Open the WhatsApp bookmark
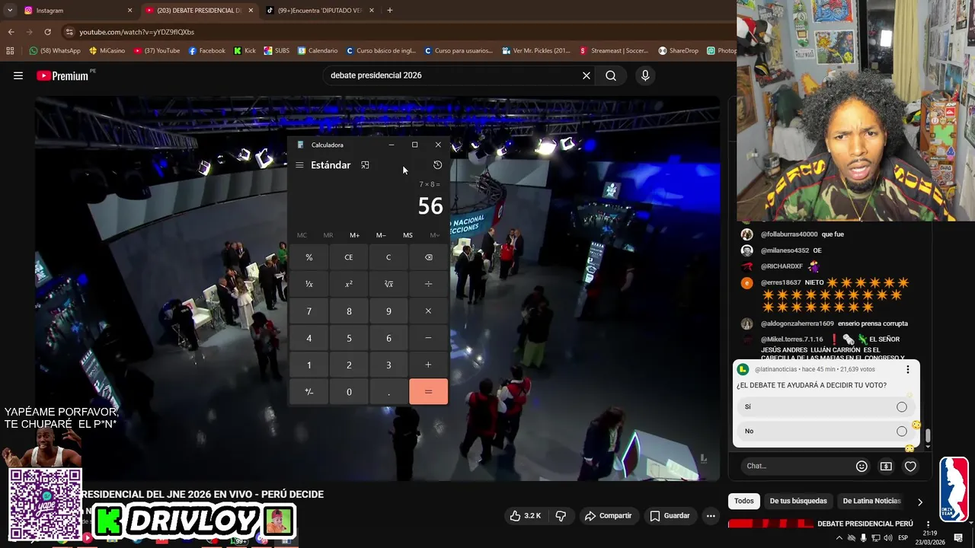The height and width of the screenshot is (548, 975). point(55,51)
